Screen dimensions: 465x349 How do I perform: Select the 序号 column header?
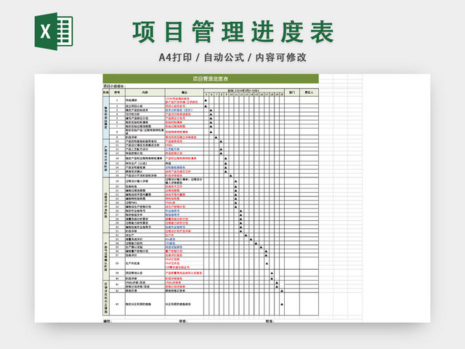click(x=117, y=92)
